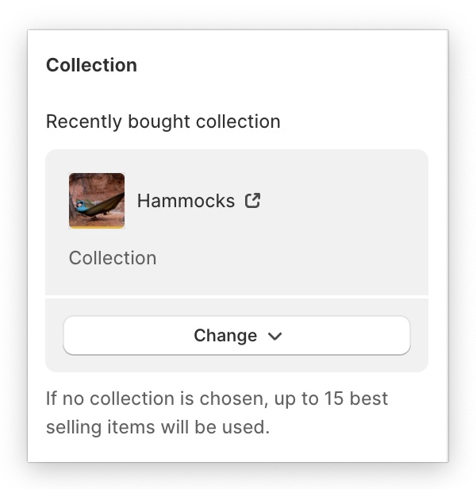
Task: Open Hammocks collection via external link icon
Action: (253, 201)
